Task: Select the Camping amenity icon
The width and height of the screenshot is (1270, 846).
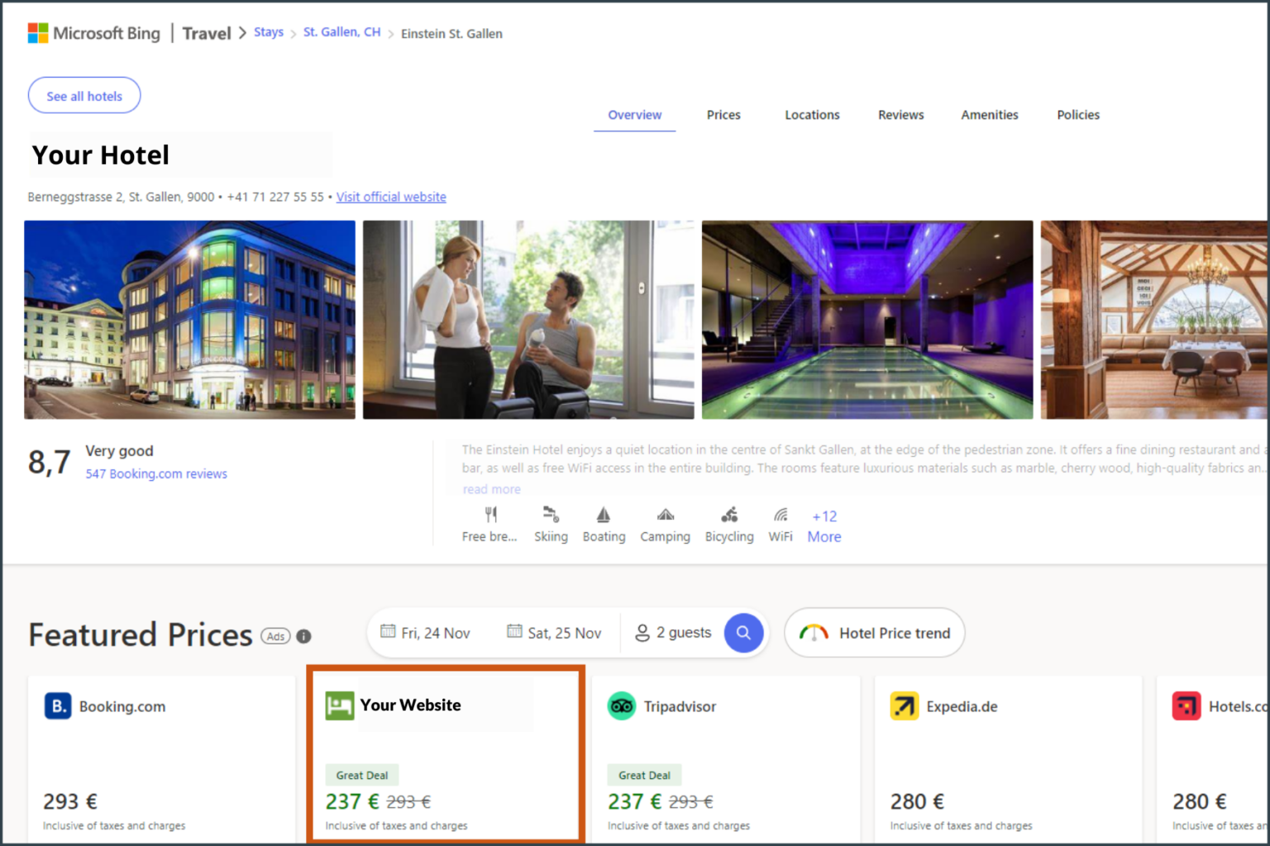Action: (x=665, y=514)
